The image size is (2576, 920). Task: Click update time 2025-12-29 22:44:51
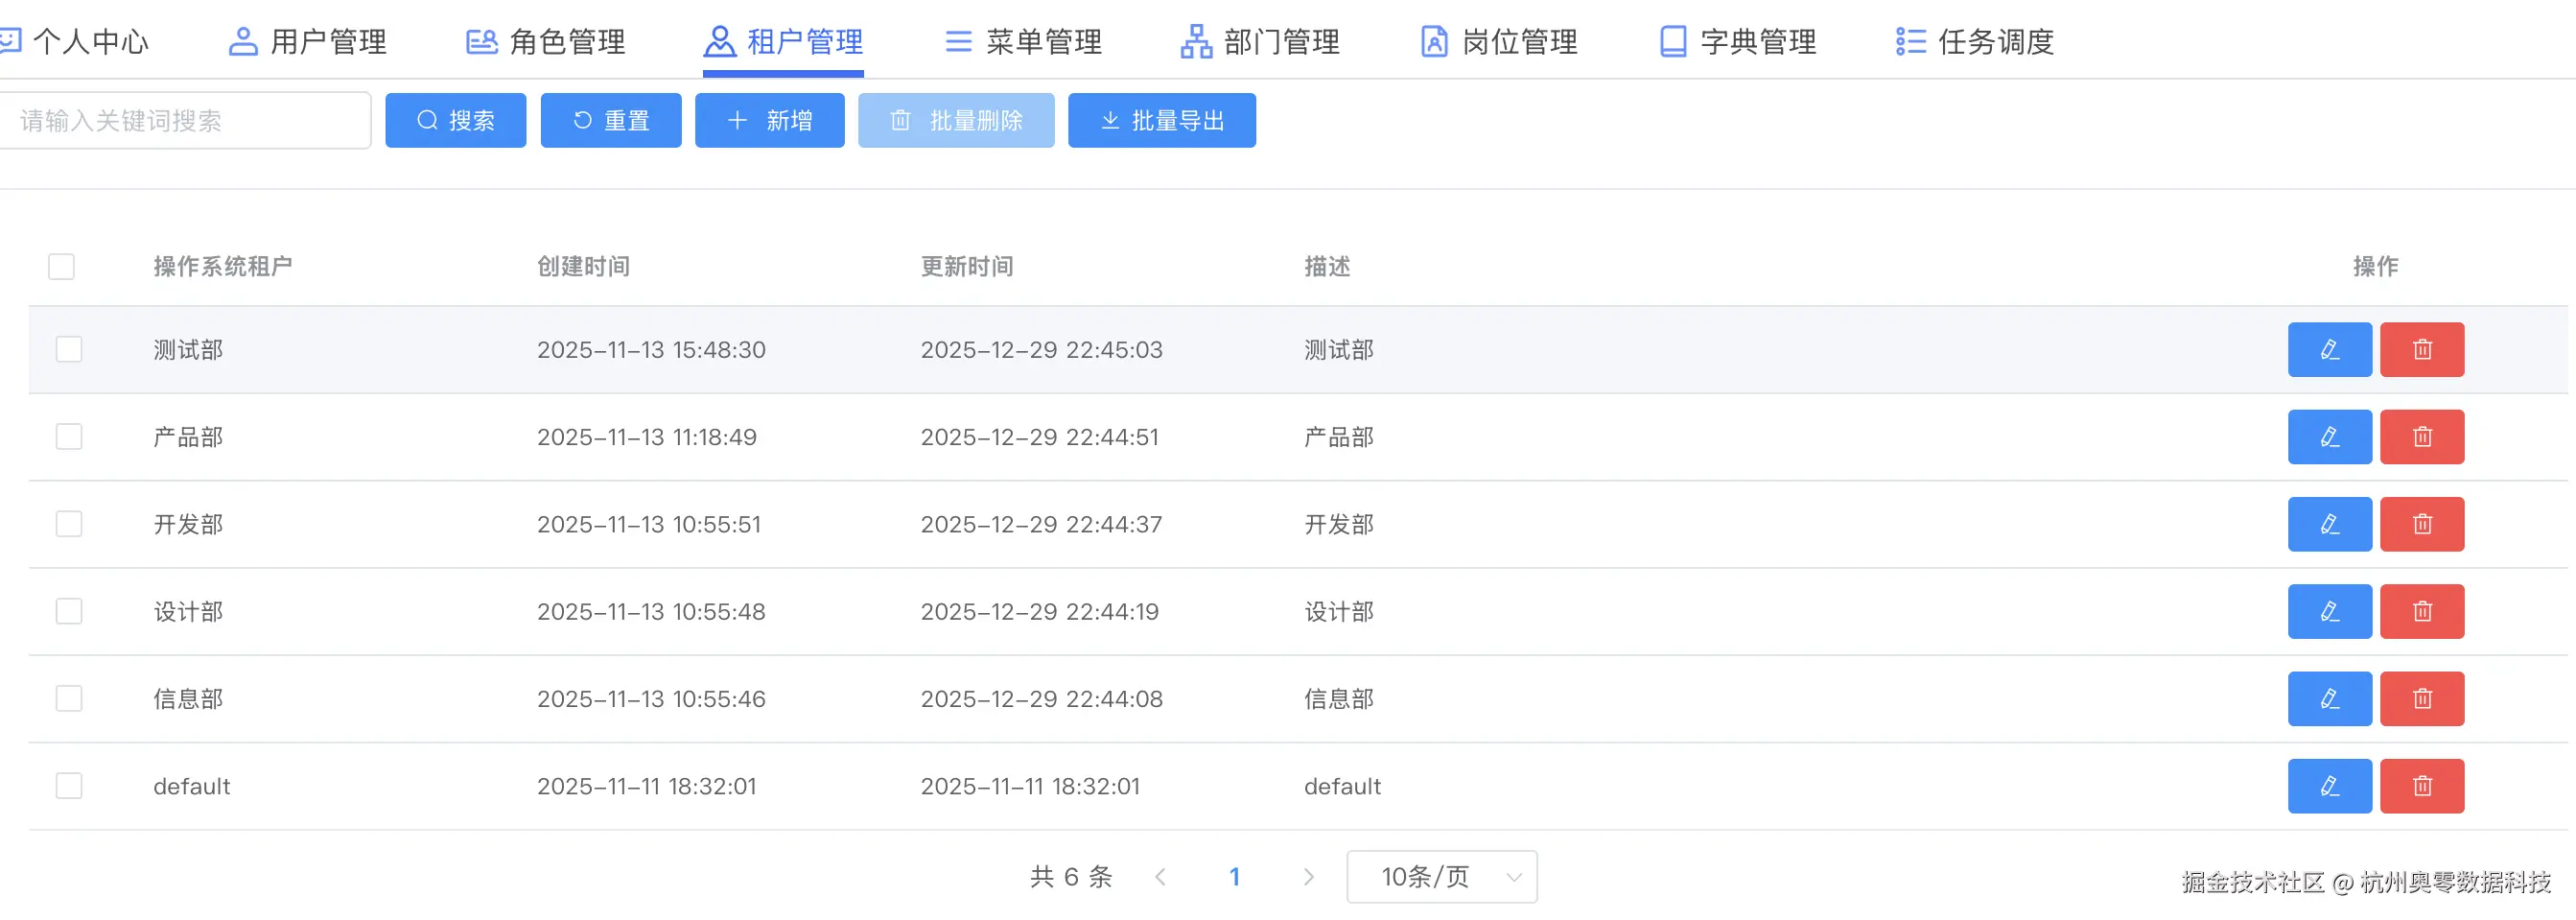[x=1040, y=437]
